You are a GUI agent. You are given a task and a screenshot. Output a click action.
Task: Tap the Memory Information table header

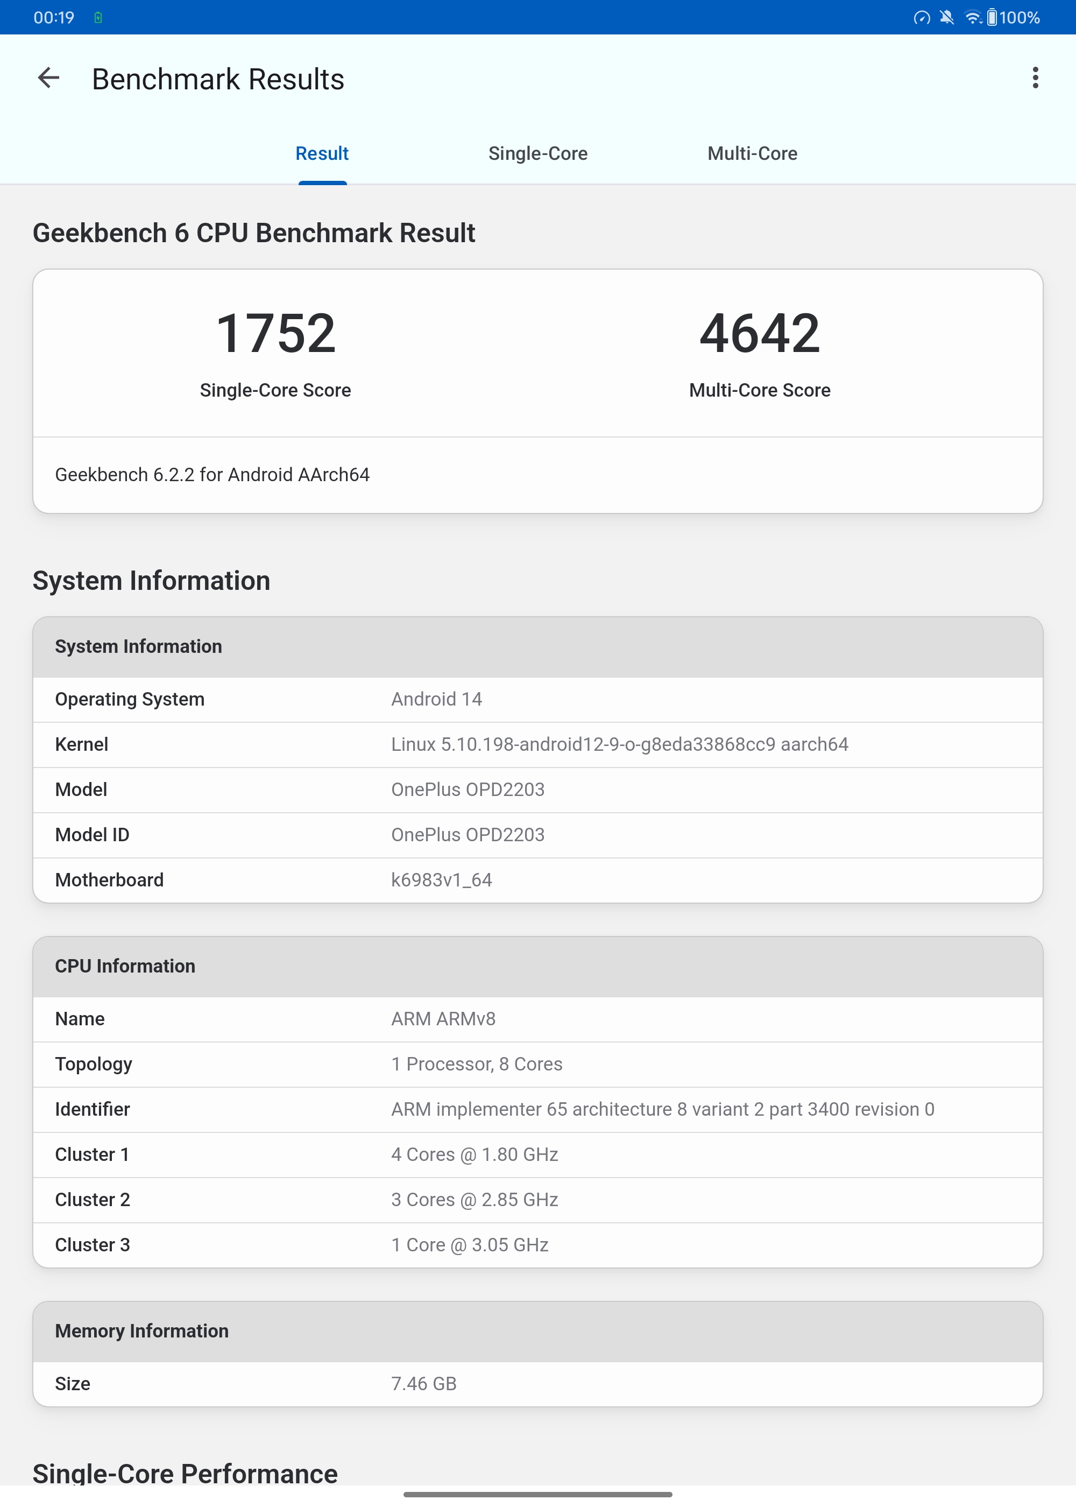pos(538,1332)
